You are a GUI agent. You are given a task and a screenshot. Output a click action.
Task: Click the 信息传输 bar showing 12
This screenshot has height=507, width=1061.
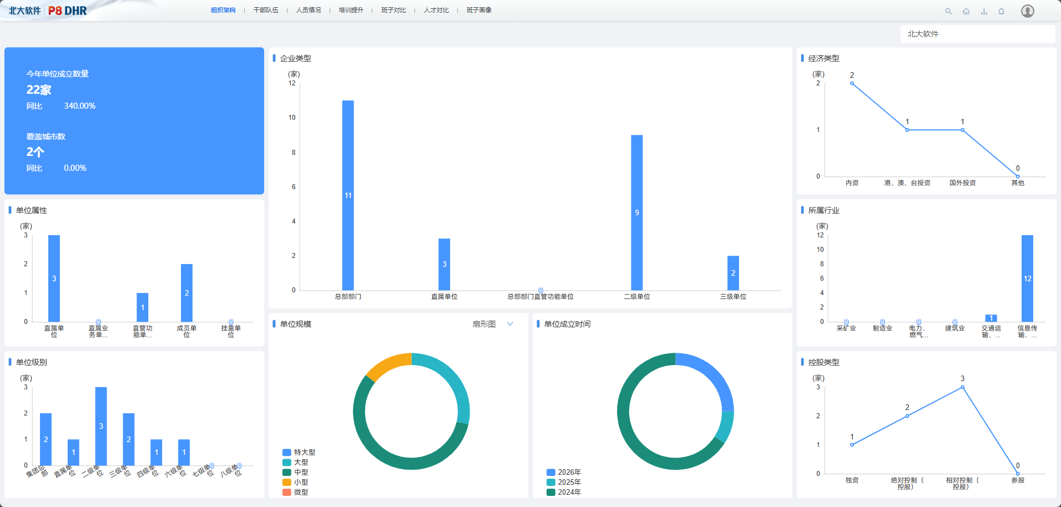tap(1027, 278)
